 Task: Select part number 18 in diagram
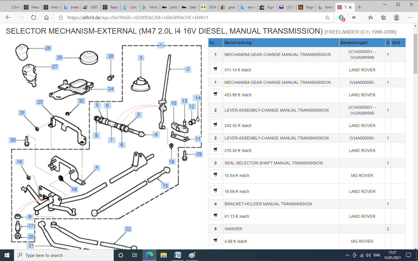click(x=74, y=189)
